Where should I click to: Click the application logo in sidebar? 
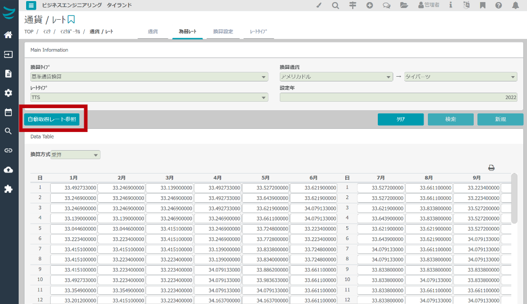click(x=9, y=13)
